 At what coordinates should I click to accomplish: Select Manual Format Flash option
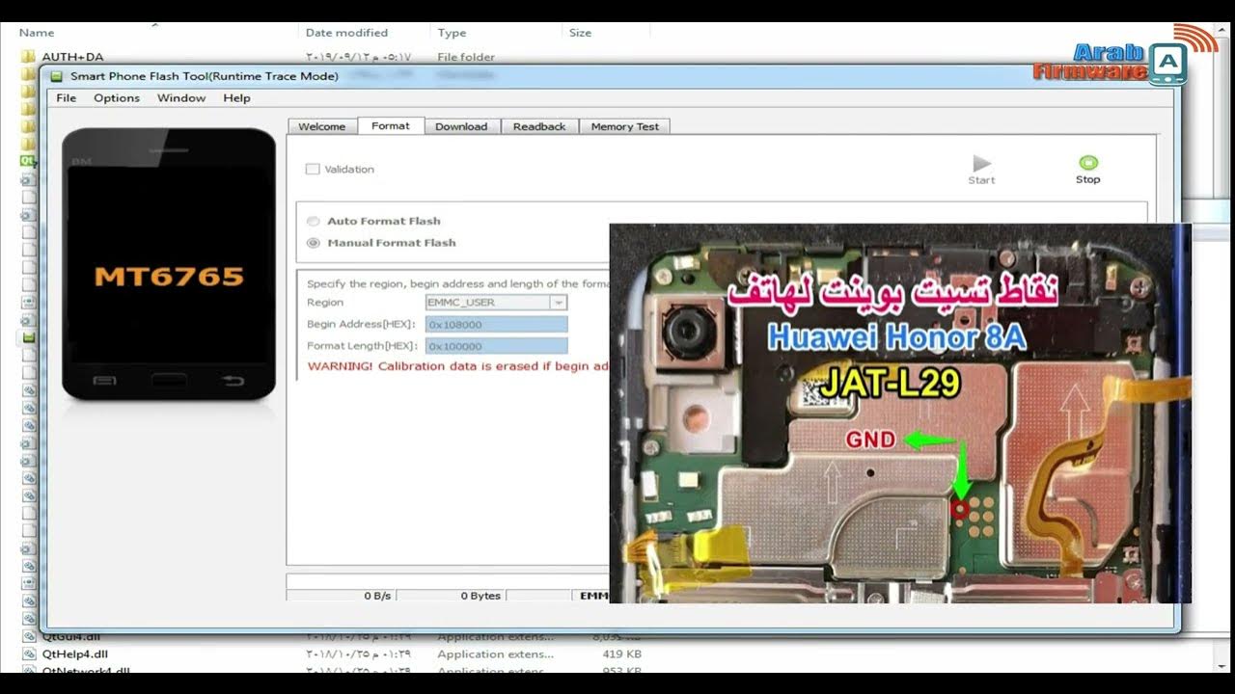point(314,243)
